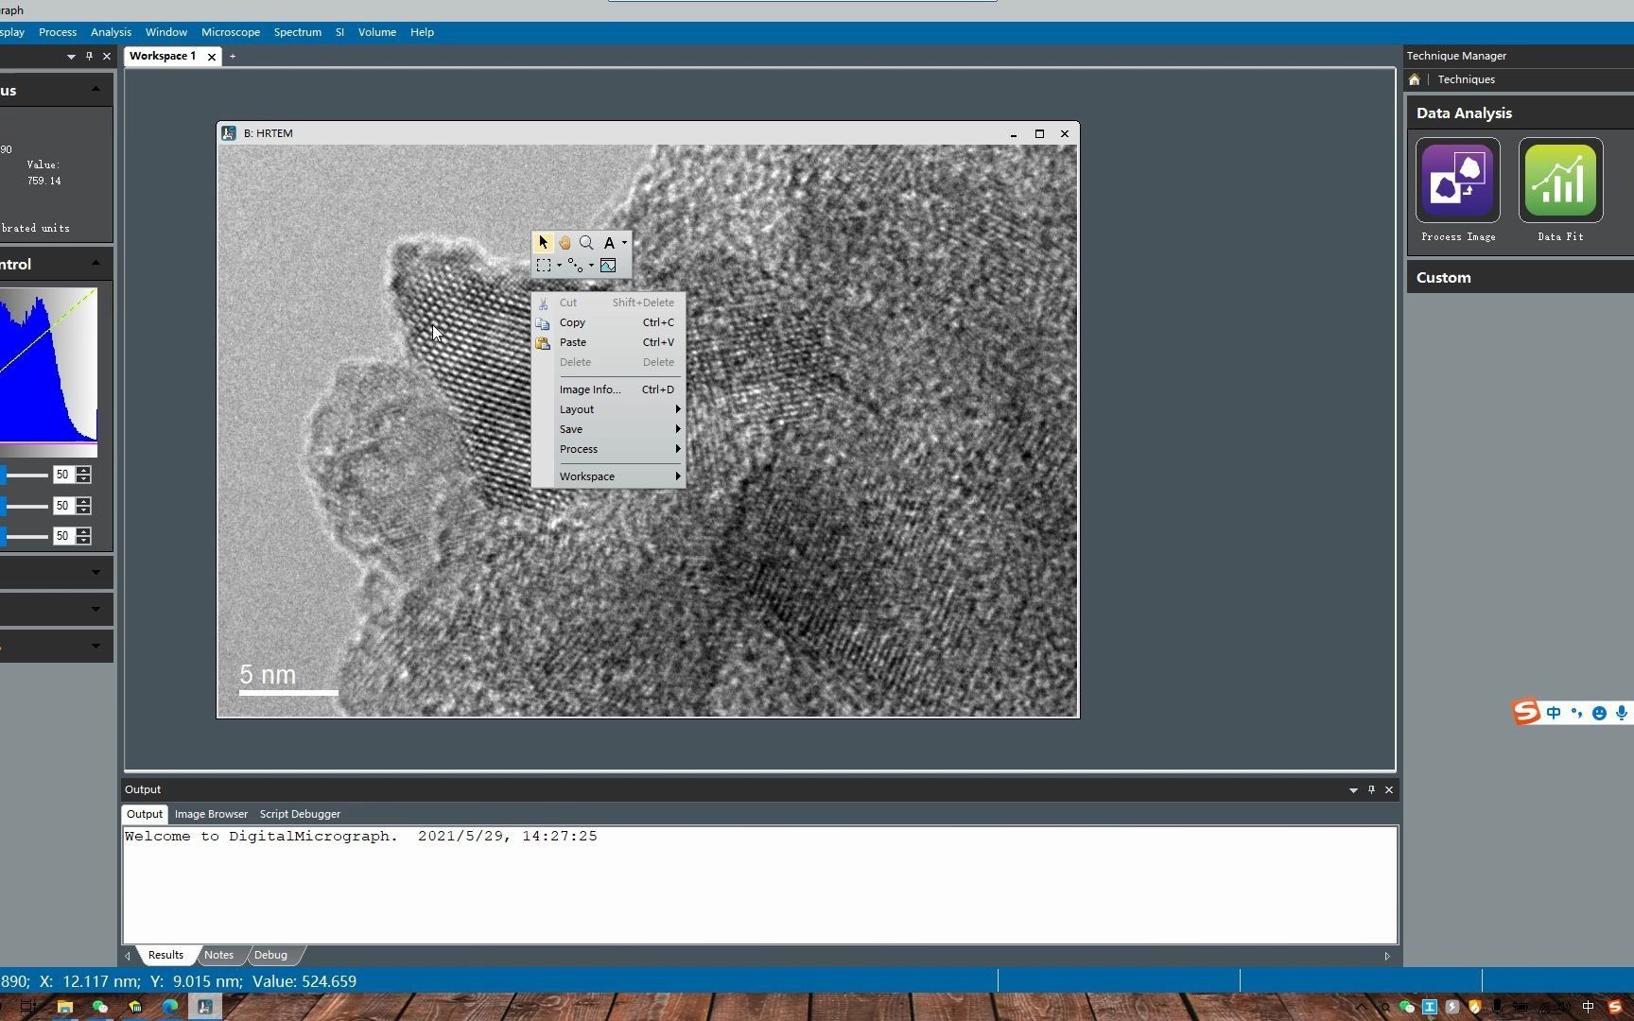Switch to the Image Browser tab
Image resolution: width=1634 pixels, height=1021 pixels.
click(x=211, y=814)
